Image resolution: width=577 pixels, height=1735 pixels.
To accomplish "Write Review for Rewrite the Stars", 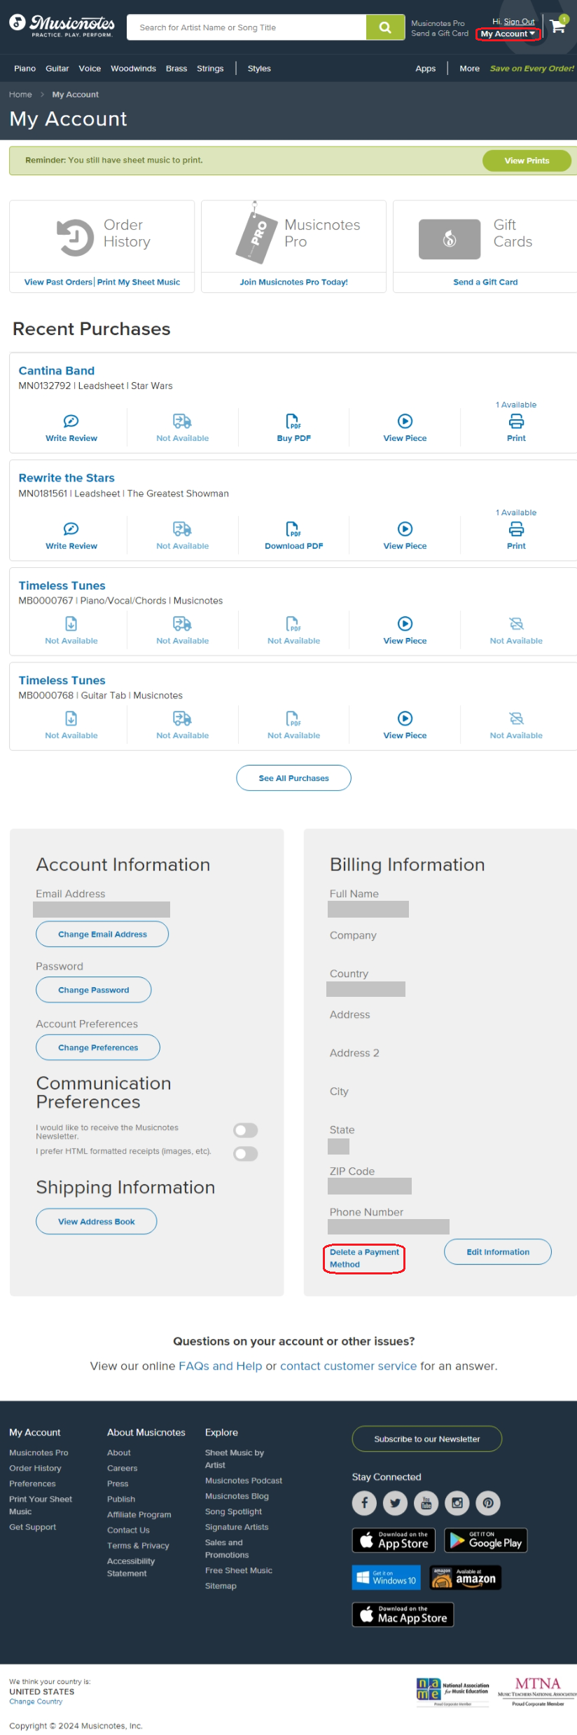I will point(71,536).
